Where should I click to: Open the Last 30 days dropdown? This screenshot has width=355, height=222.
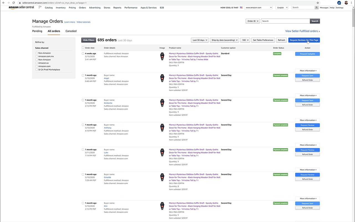tap(199, 40)
